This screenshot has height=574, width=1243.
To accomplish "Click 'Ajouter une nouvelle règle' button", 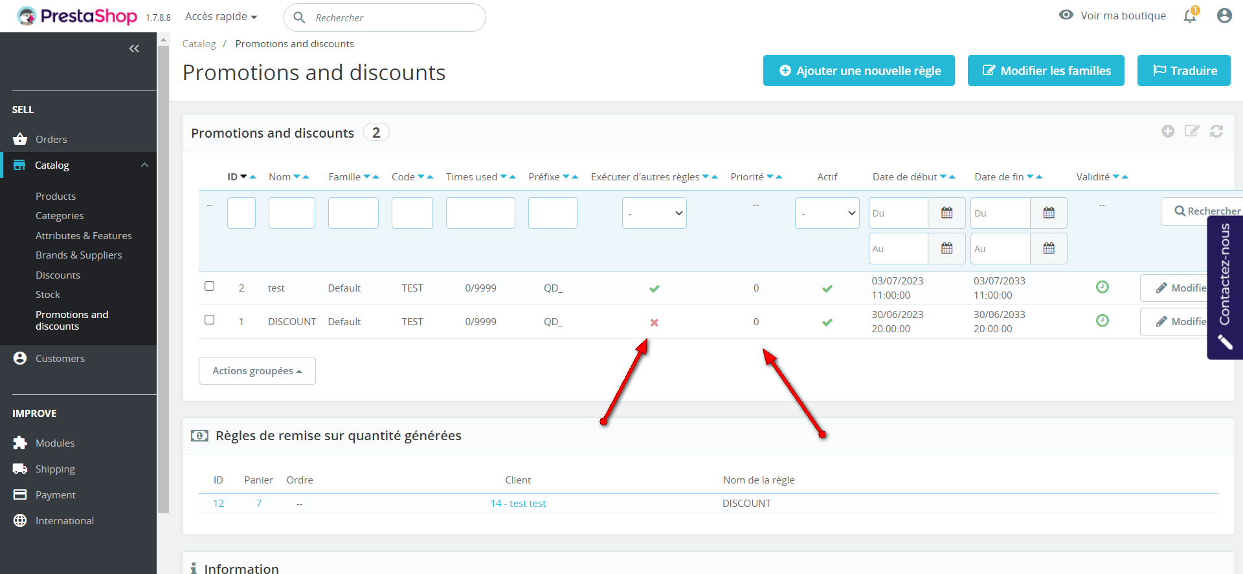I will tap(858, 70).
